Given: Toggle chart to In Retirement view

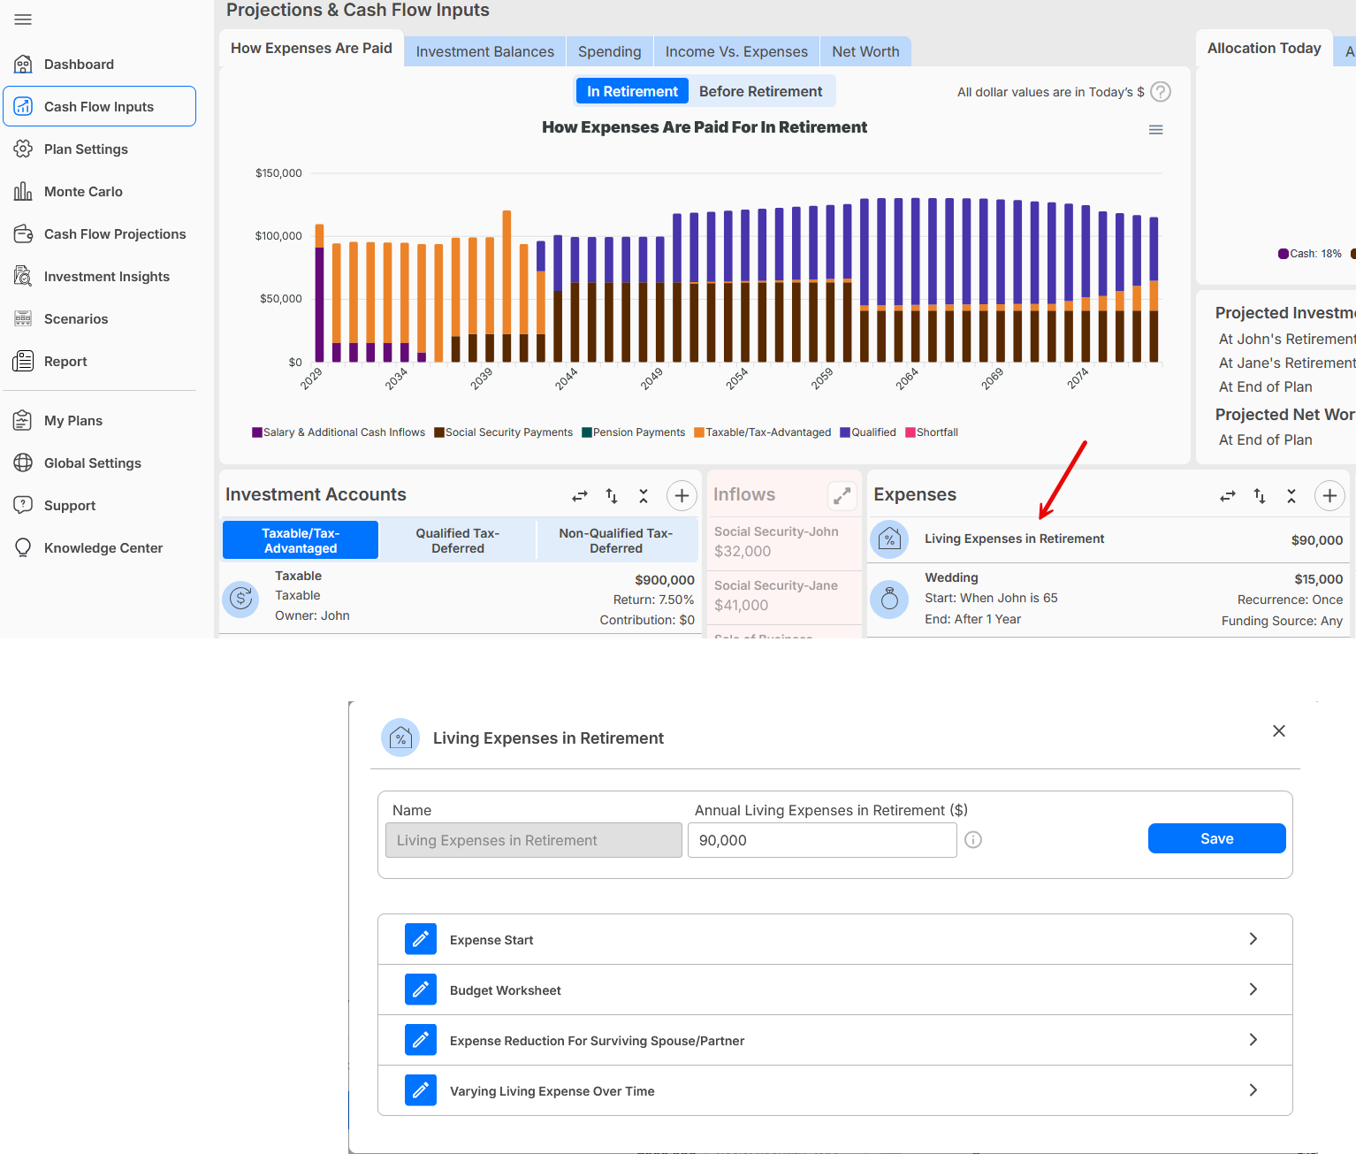Looking at the screenshot, I should [x=632, y=92].
